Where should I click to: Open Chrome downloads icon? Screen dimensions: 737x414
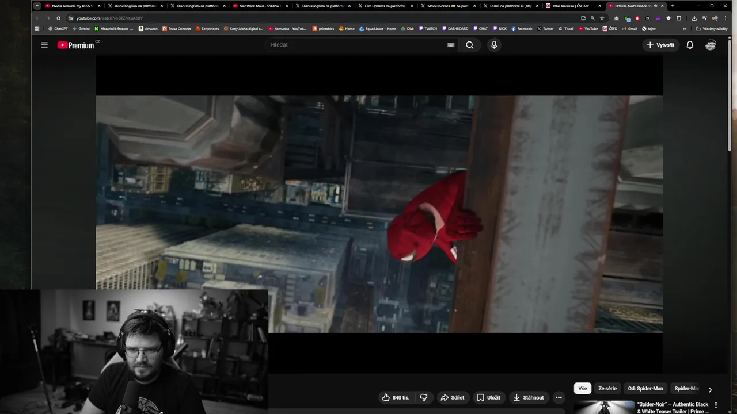click(x=694, y=18)
